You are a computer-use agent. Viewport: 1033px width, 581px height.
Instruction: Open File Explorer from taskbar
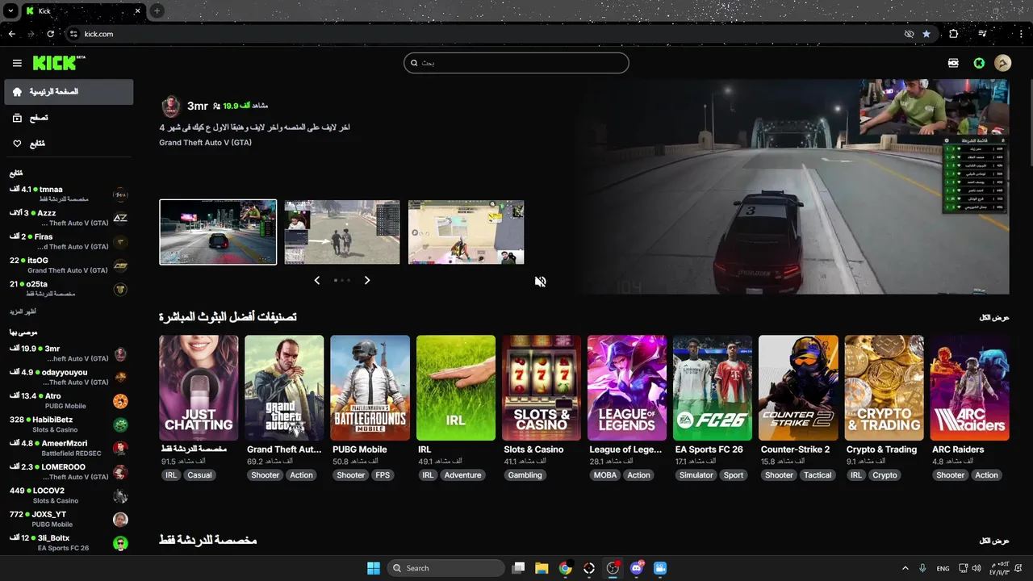pyautogui.click(x=542, y=568)
